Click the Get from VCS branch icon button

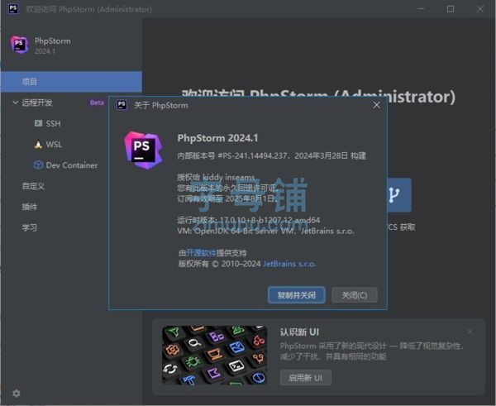(399, 195)
